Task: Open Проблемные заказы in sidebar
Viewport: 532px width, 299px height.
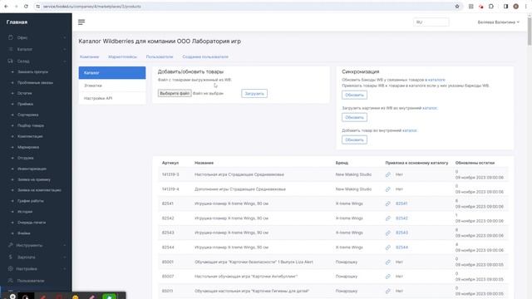Action: click(x=35, y=83)
